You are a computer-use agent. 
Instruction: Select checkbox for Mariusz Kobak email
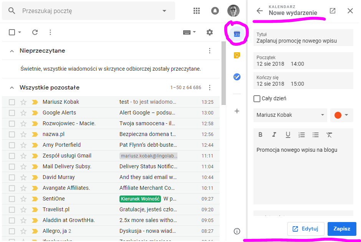pos(12,102)
